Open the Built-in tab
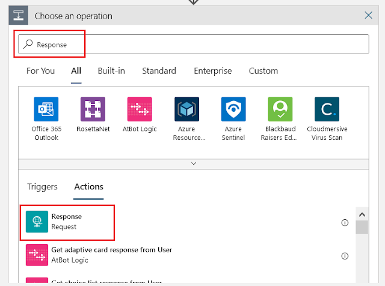The height and width of the screenshot is (286, 385). (111, 71)
